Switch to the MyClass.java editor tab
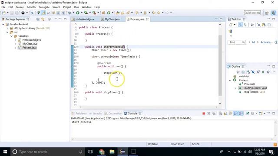This screenshot has height=156, width=278. pos(110,19)
